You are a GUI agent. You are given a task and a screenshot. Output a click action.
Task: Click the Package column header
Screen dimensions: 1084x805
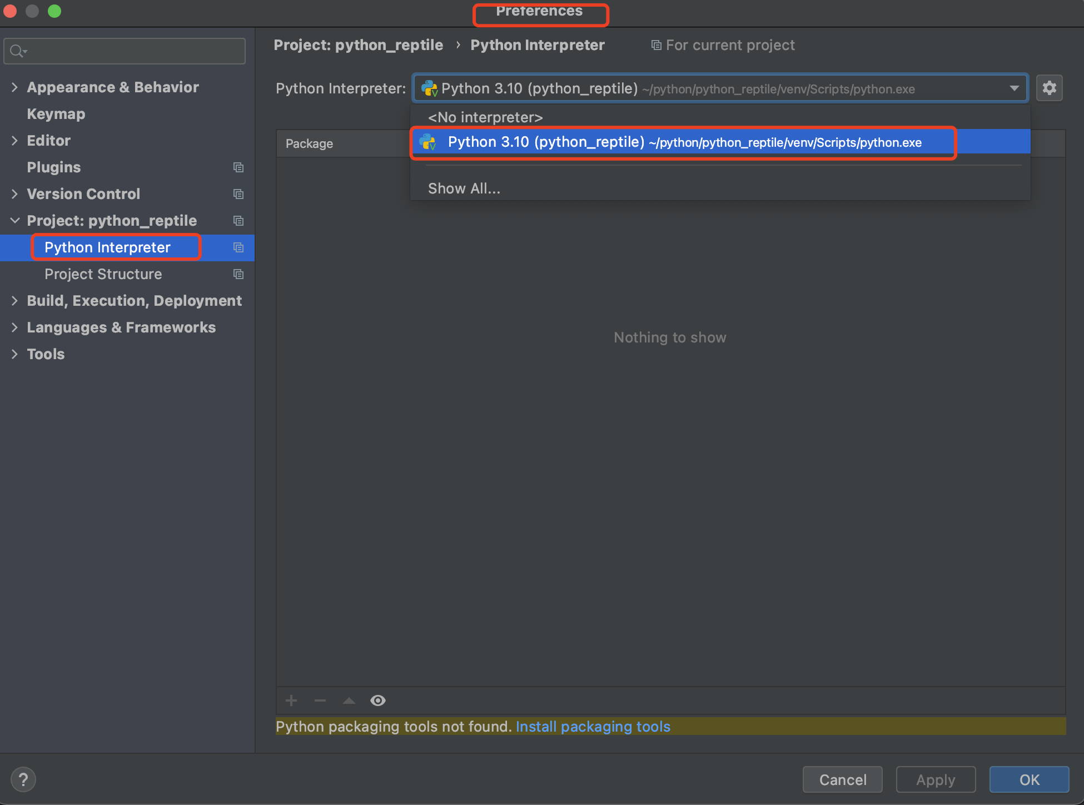coord(309,143)
